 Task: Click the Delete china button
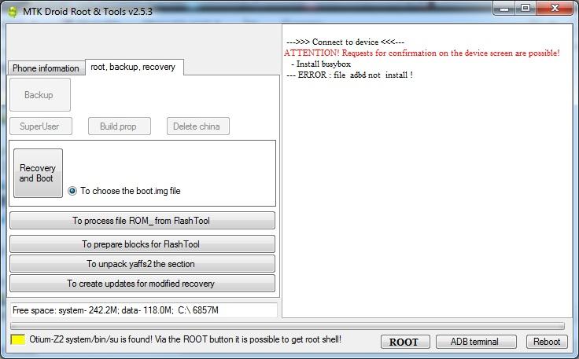coord(198,126)
